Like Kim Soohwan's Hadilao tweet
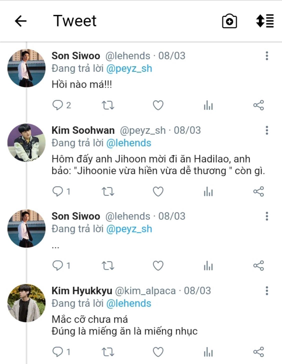The height and width of the screenshot is (364, 282). pyautogui.click(x=158, y=192)
